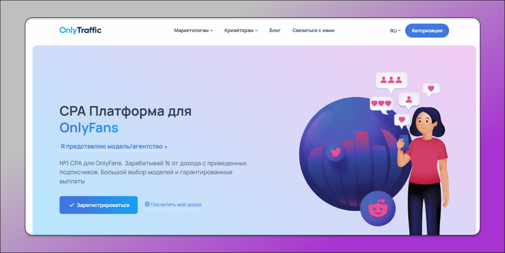Click the top-right single heart bubble

point(431,89)
